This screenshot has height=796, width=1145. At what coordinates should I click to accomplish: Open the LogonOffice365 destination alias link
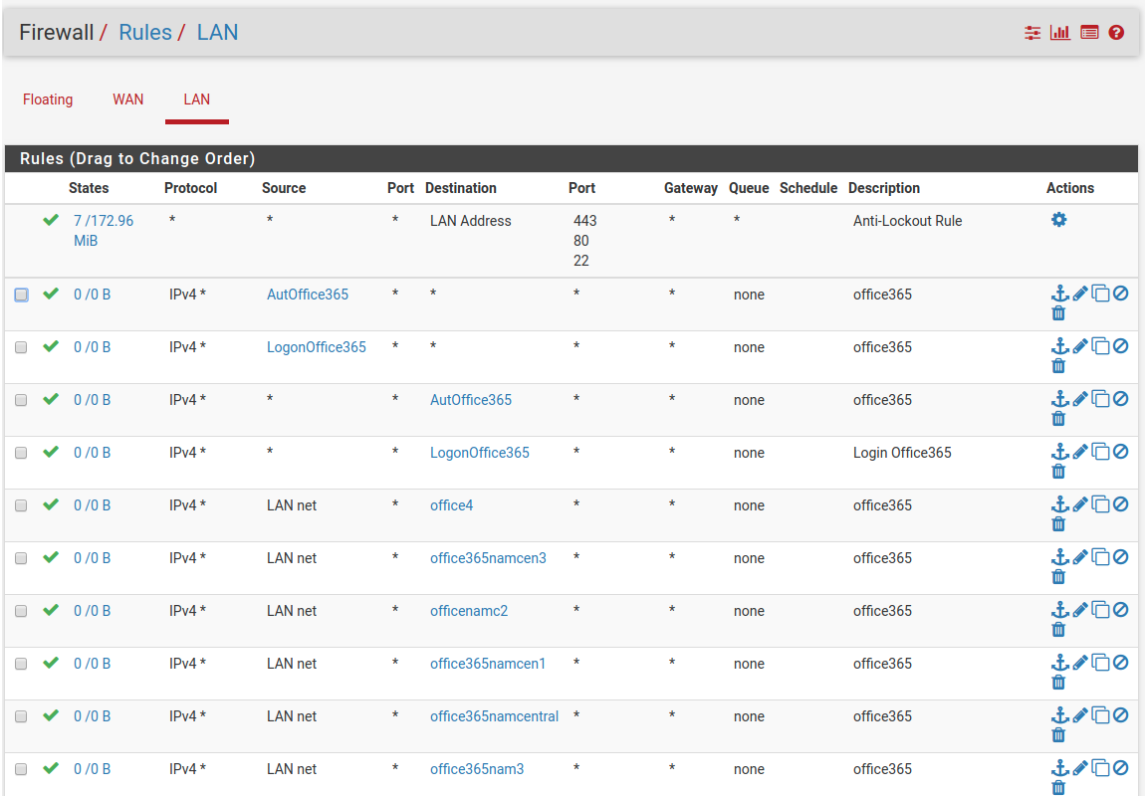[x=479, y=453]
